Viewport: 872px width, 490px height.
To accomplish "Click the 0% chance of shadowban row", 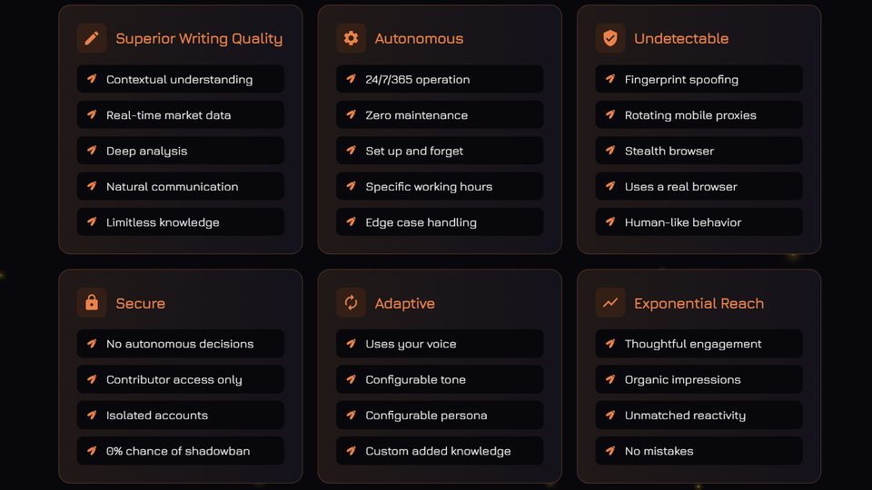I will point(180,451).
